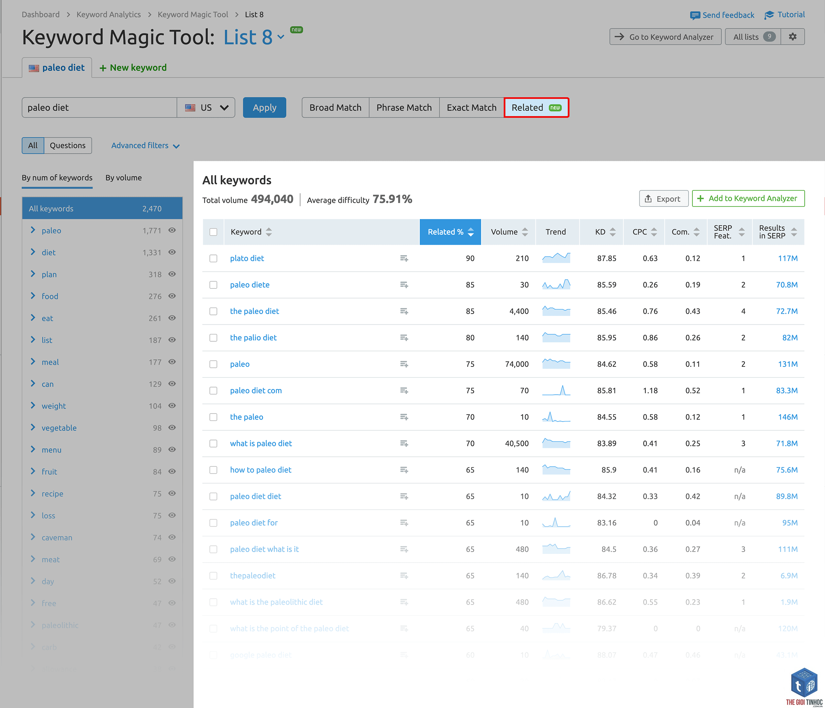This screenshot has width=825, height=708.
Task: Click the Tutorial graduation cap icon
Action: (769, 15)
